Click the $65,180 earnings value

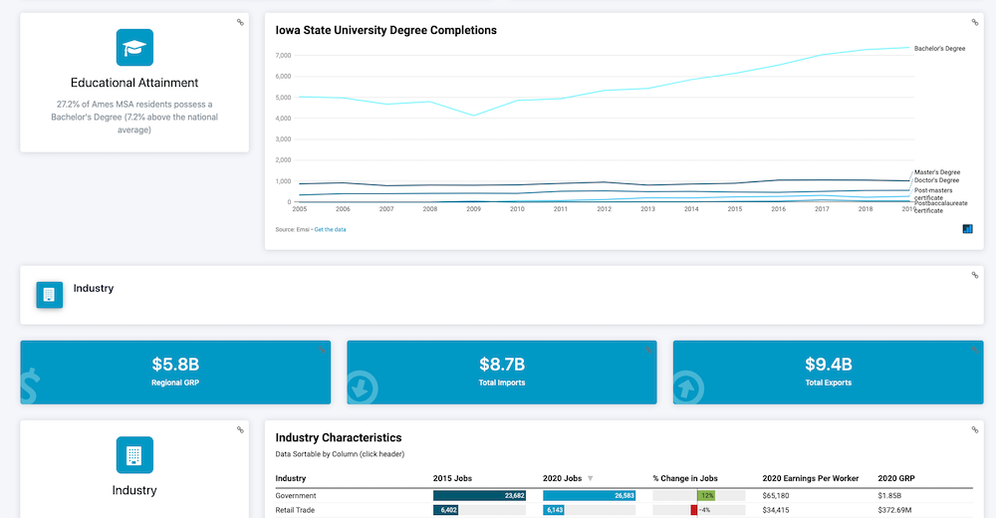[x=776, y=496]
